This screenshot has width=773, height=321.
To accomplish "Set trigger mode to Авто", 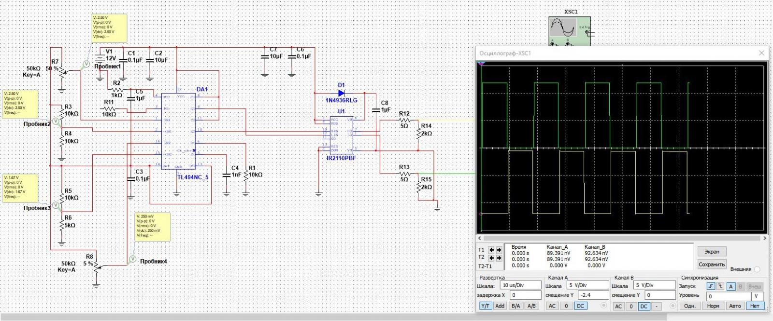I will point(735,306).
